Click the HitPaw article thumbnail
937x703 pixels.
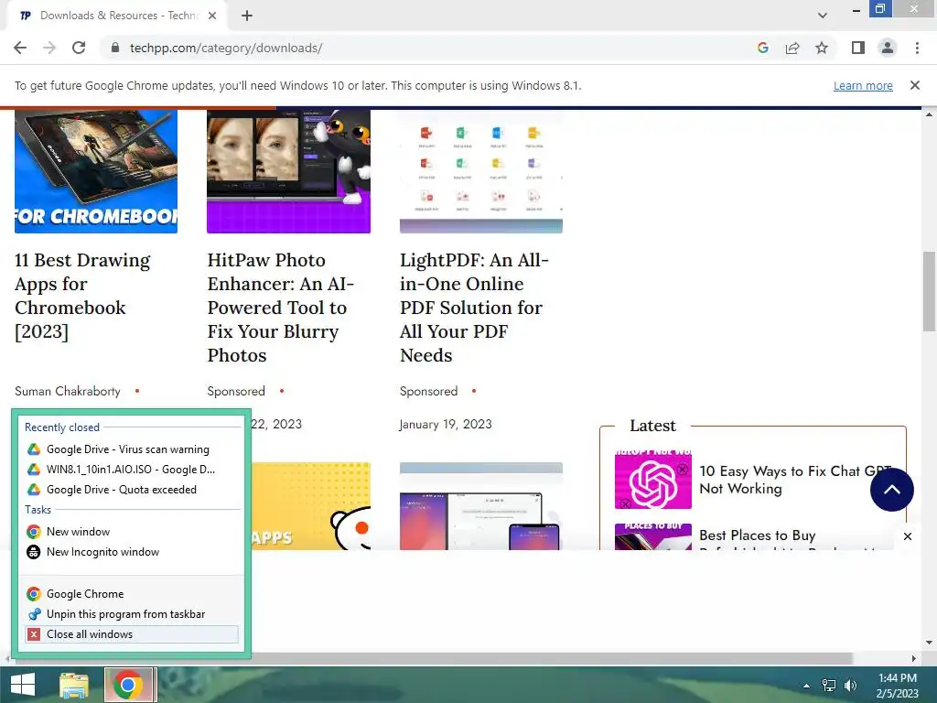pos(288,171)
